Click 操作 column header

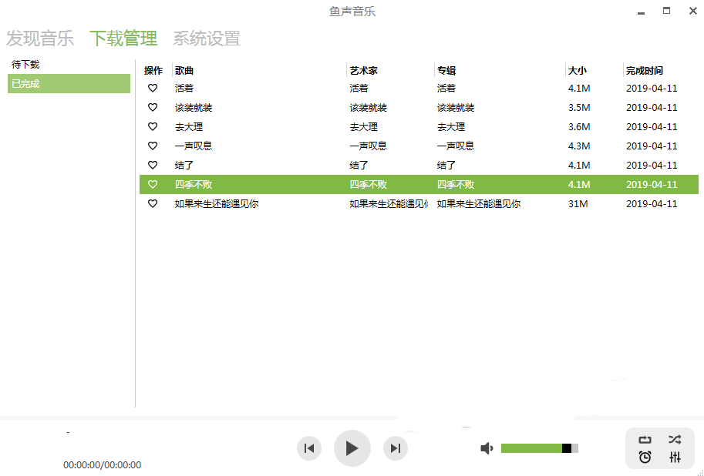(153, 70)
